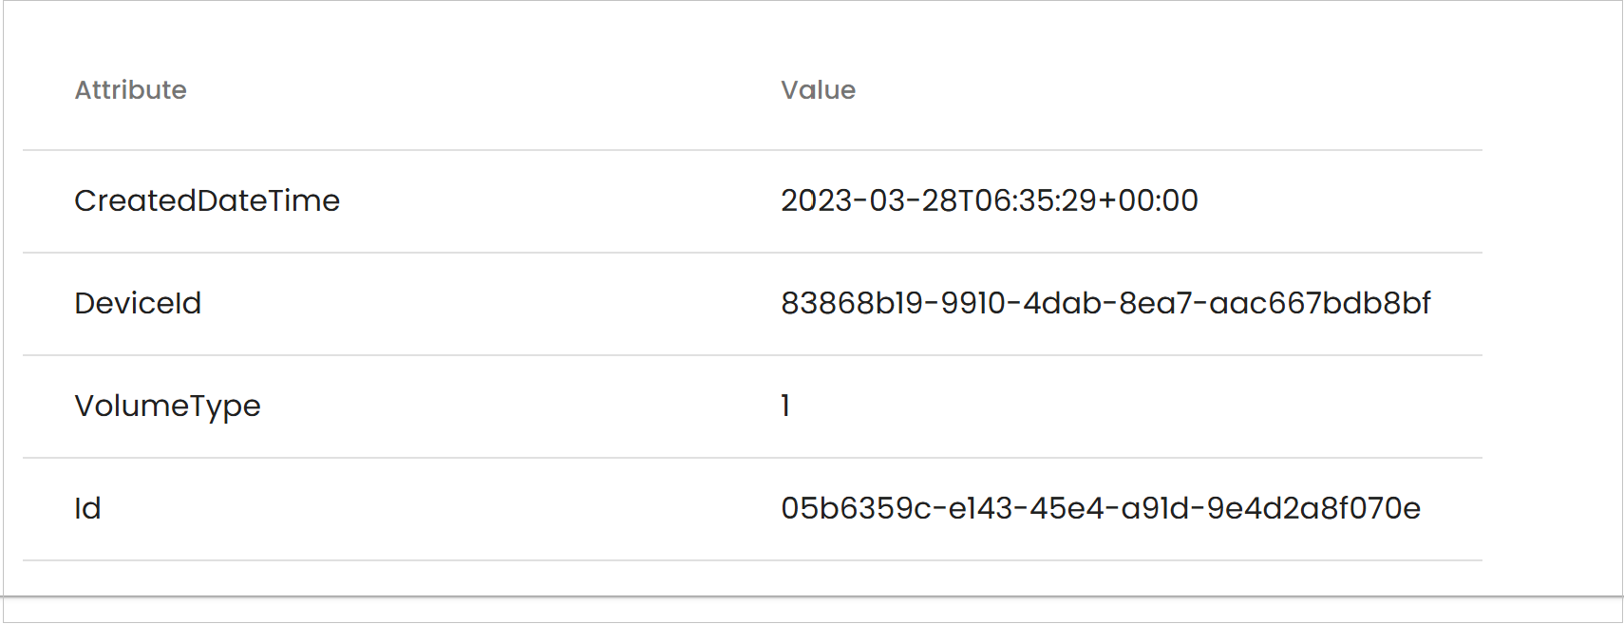Click the CreatedDateTime timestamp value

(x=989, y=200)
